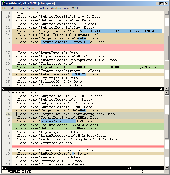Click the 'VISUAL LINE' mode indicator
This screenshot has height=175, width=170.
click(19, 172)
